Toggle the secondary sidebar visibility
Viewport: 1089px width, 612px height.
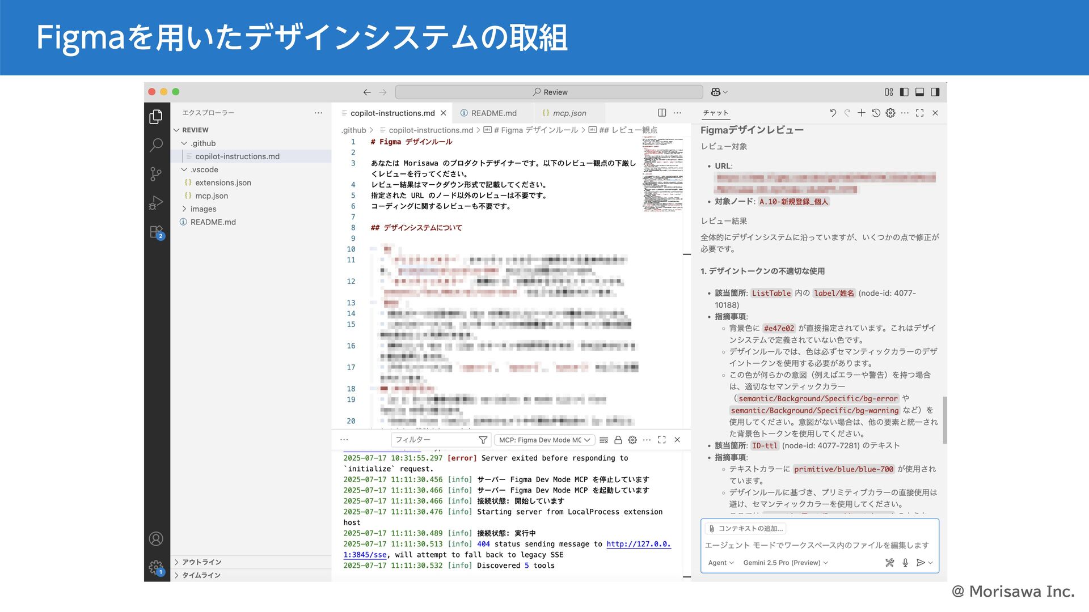(x=935, y=92)
